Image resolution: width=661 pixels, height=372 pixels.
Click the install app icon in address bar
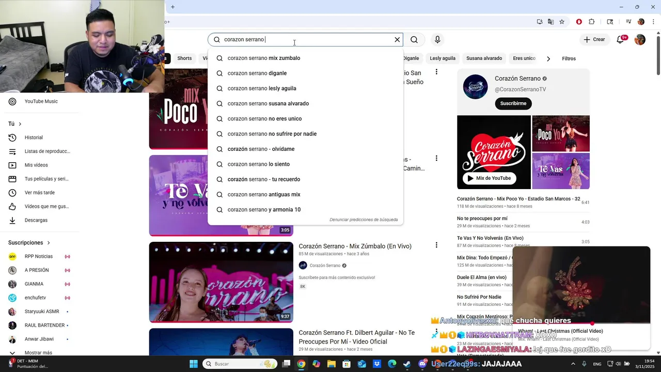tap(540, 22)
